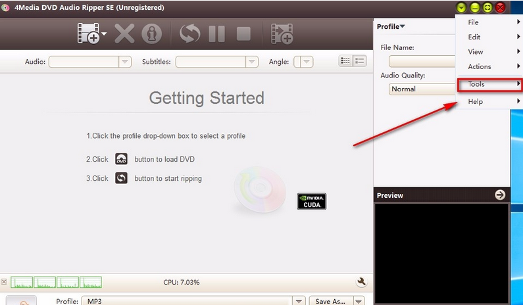Click the Stop toolbar button

click(x=243, y=34)
